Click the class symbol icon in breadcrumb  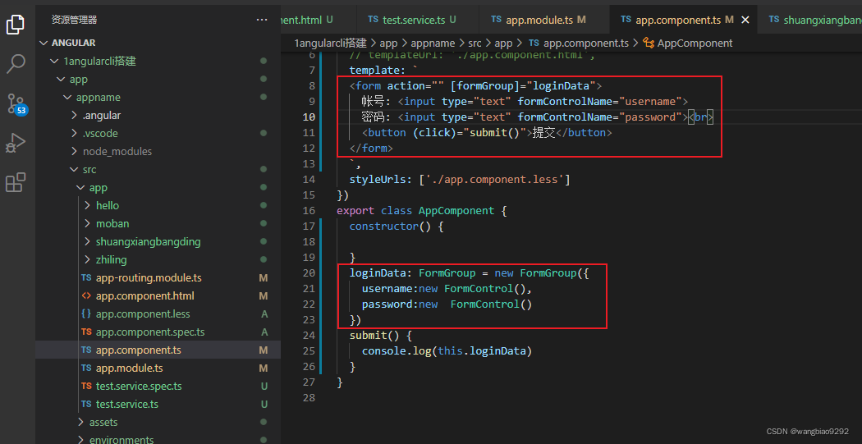[649, 43]
